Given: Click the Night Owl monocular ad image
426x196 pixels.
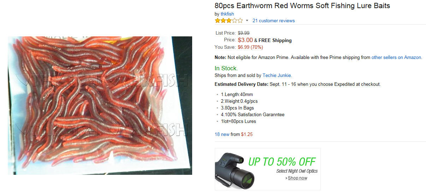Looking at the screenshot, I should point(231,170).
